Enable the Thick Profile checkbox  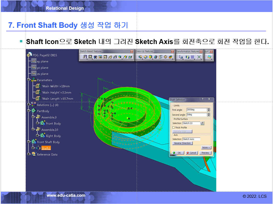click(x=174, y=128)
